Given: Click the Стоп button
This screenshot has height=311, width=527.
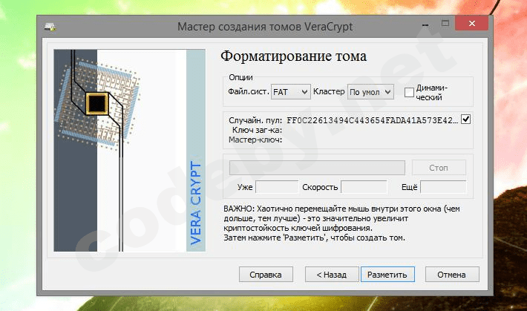Looking at the screenshot, I should [x=439, y=168].
